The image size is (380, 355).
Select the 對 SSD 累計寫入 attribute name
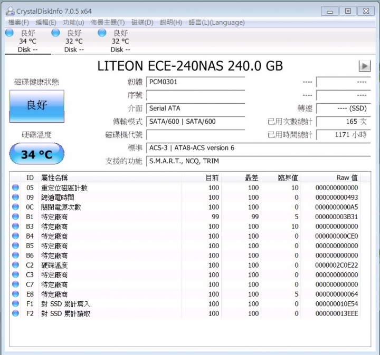tap(65, 304)
